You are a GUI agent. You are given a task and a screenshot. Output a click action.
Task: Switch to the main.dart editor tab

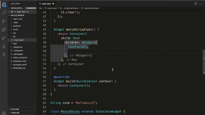[46, 4]
